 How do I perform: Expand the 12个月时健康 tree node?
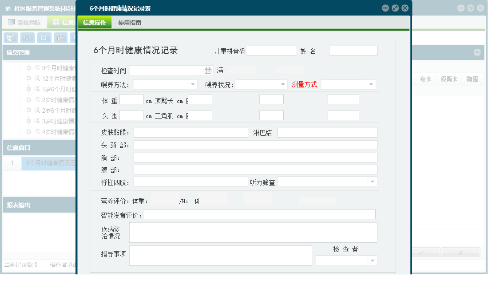coord(28,79)
